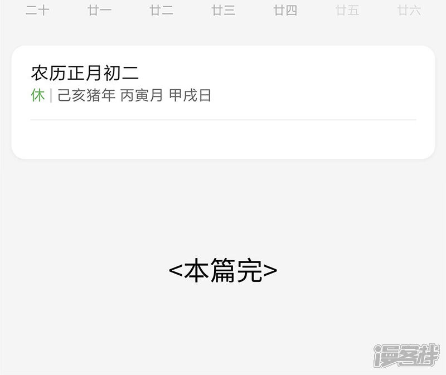Click the 丙寅月 month text

pyautogui.click(x=142, y=95)
